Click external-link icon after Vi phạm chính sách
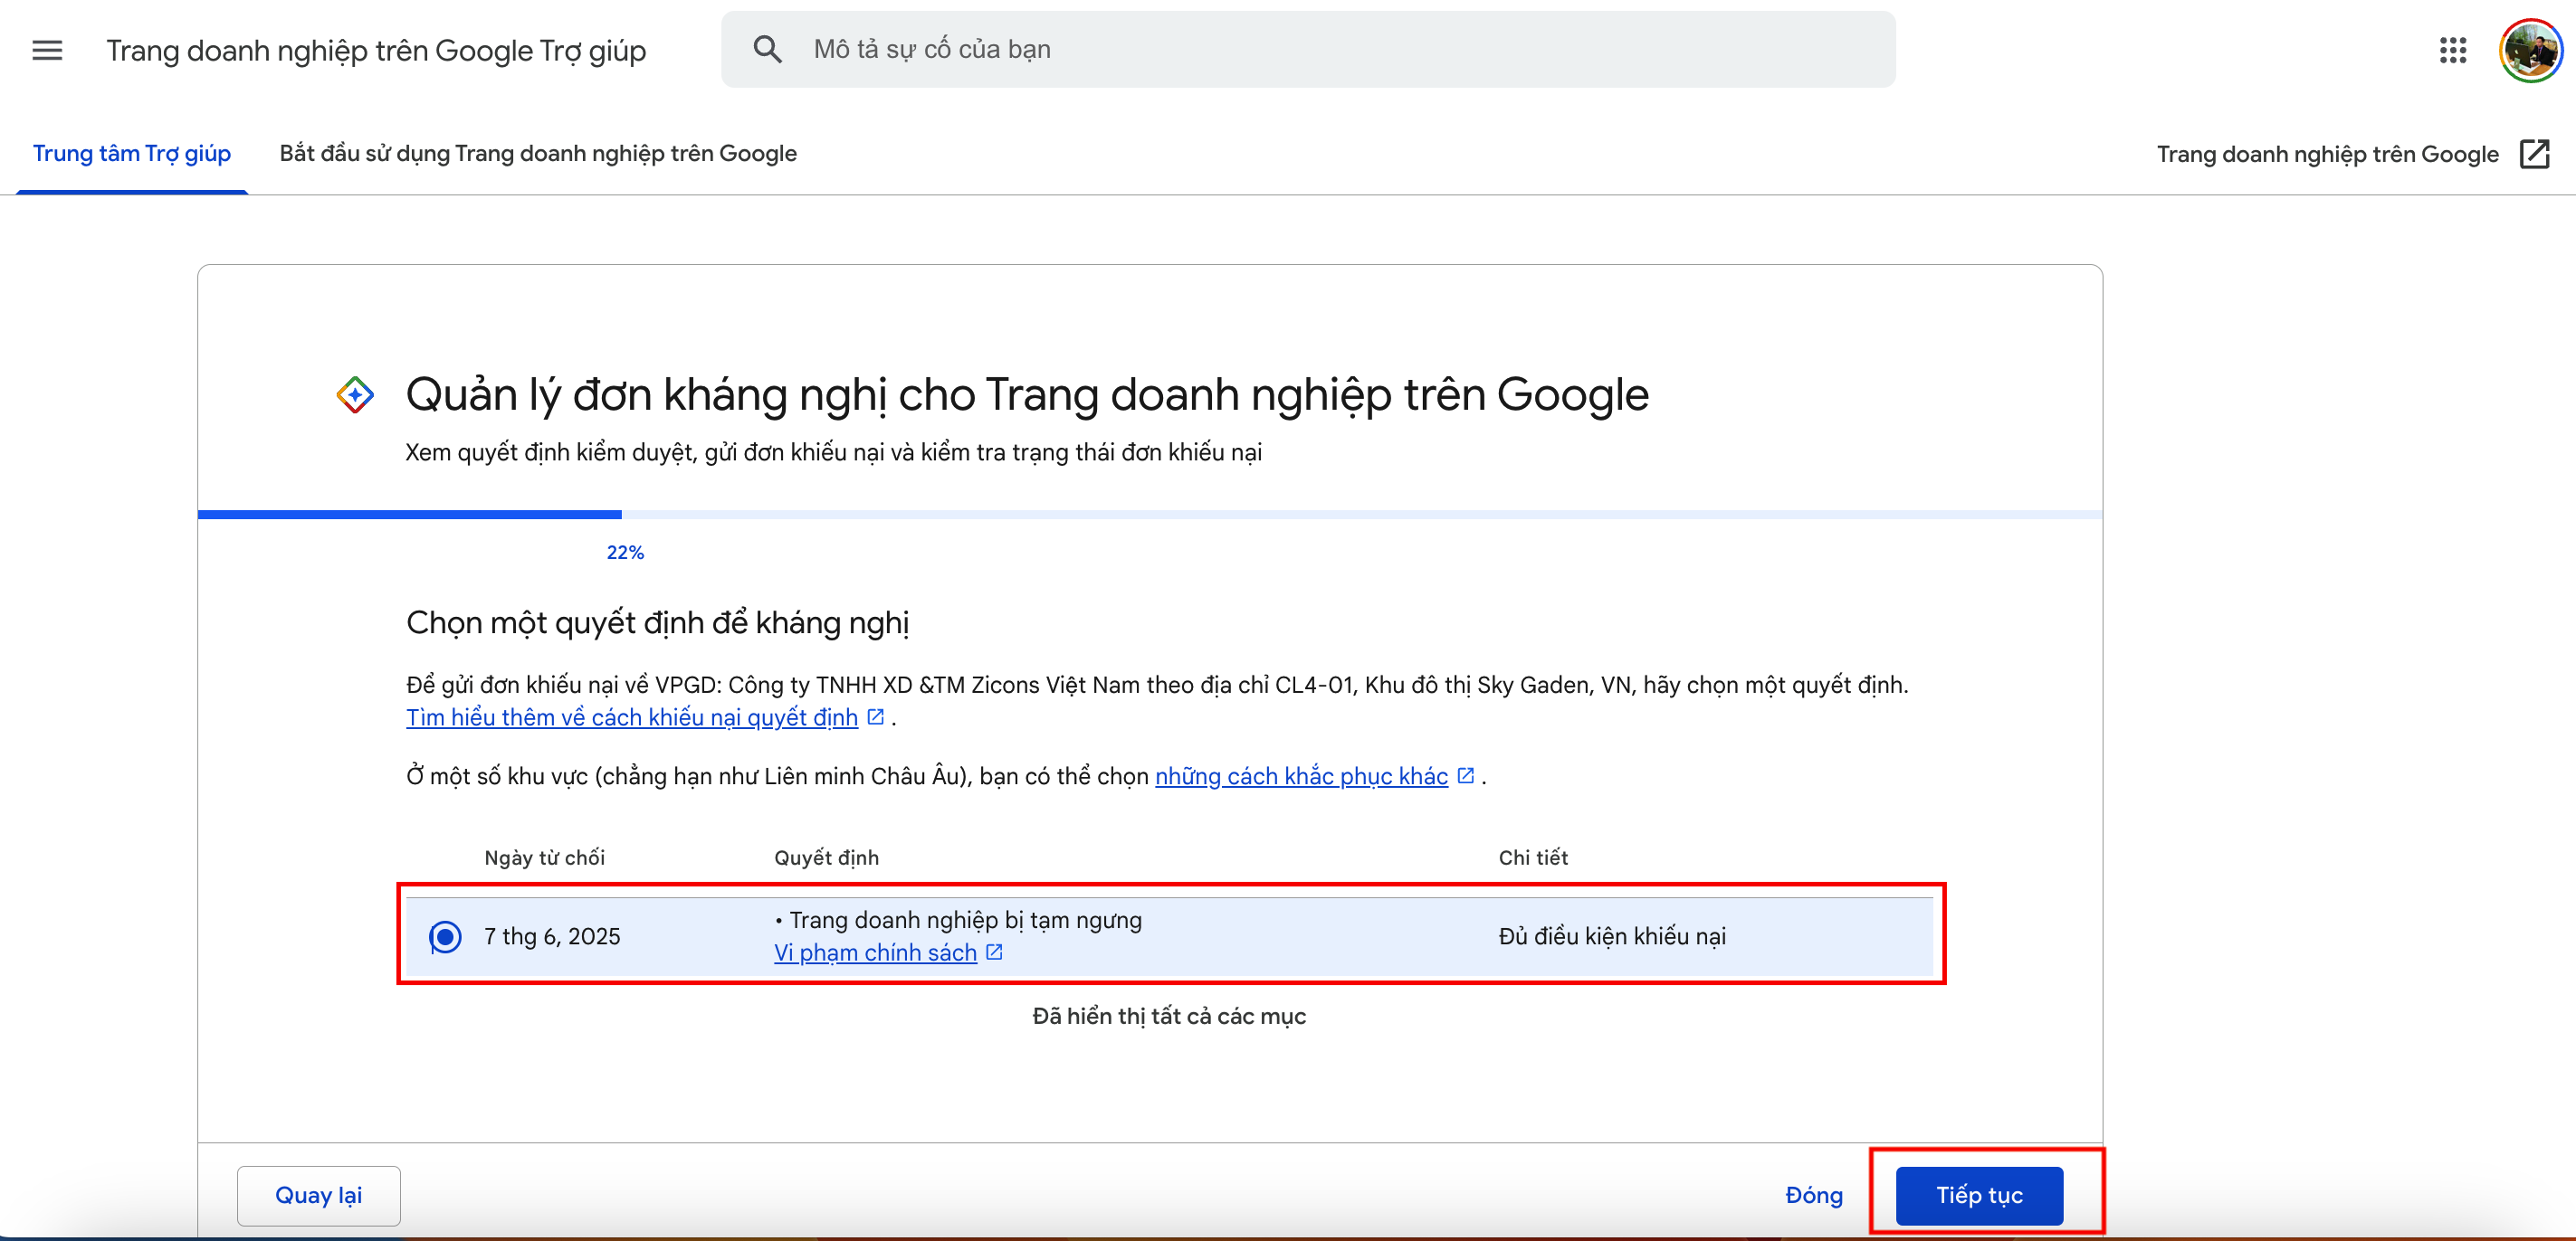The height and width of the screenshot is (1241, 2576). [x=994, y=952]
